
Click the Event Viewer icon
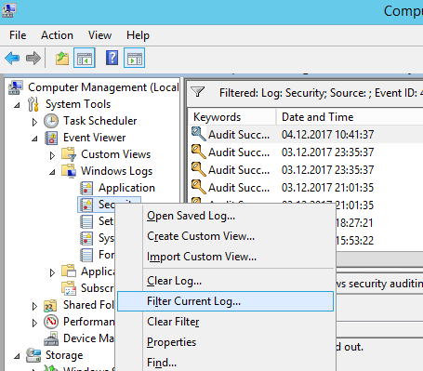[51, 138]
